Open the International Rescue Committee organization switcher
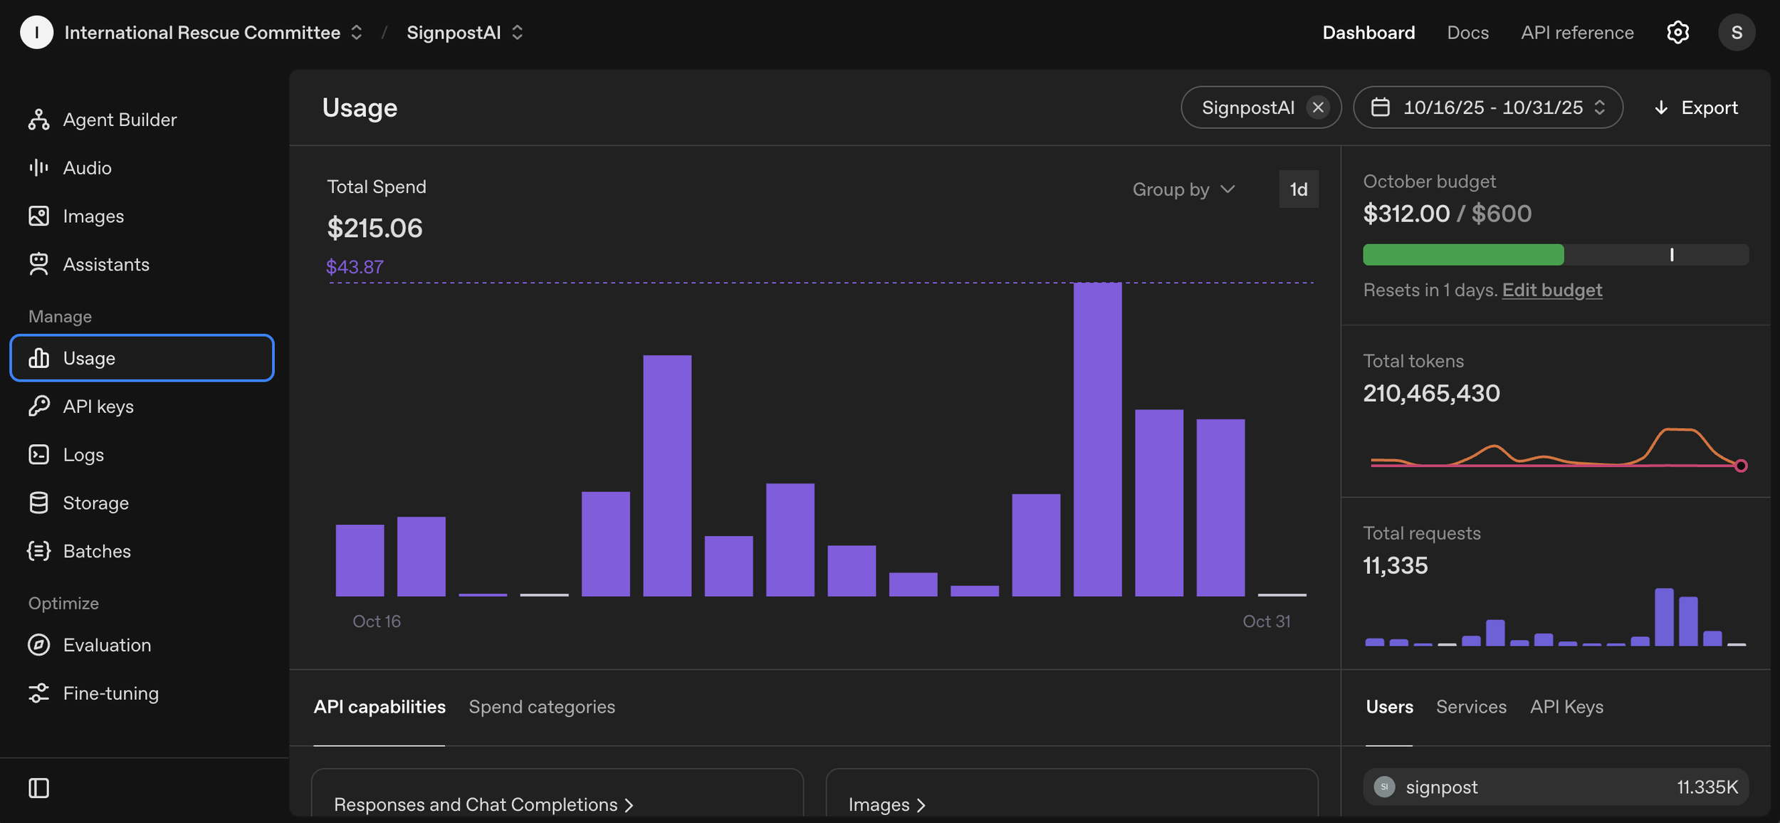This screenshot has width=1780, height=823. click(x=203, y=33)
